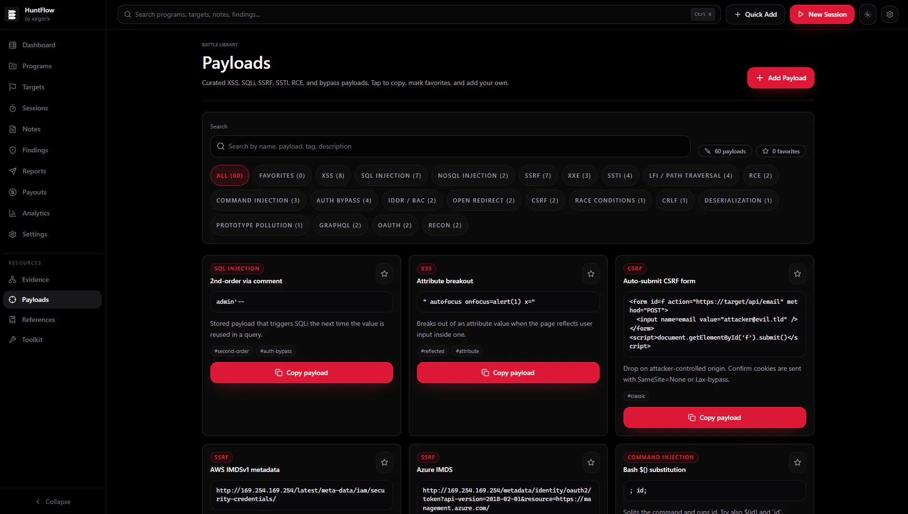The width and height of the screenshot is (908, 514).
Task: Star the AWS IMDSv1 metadata payload
Action: (384, 462)
